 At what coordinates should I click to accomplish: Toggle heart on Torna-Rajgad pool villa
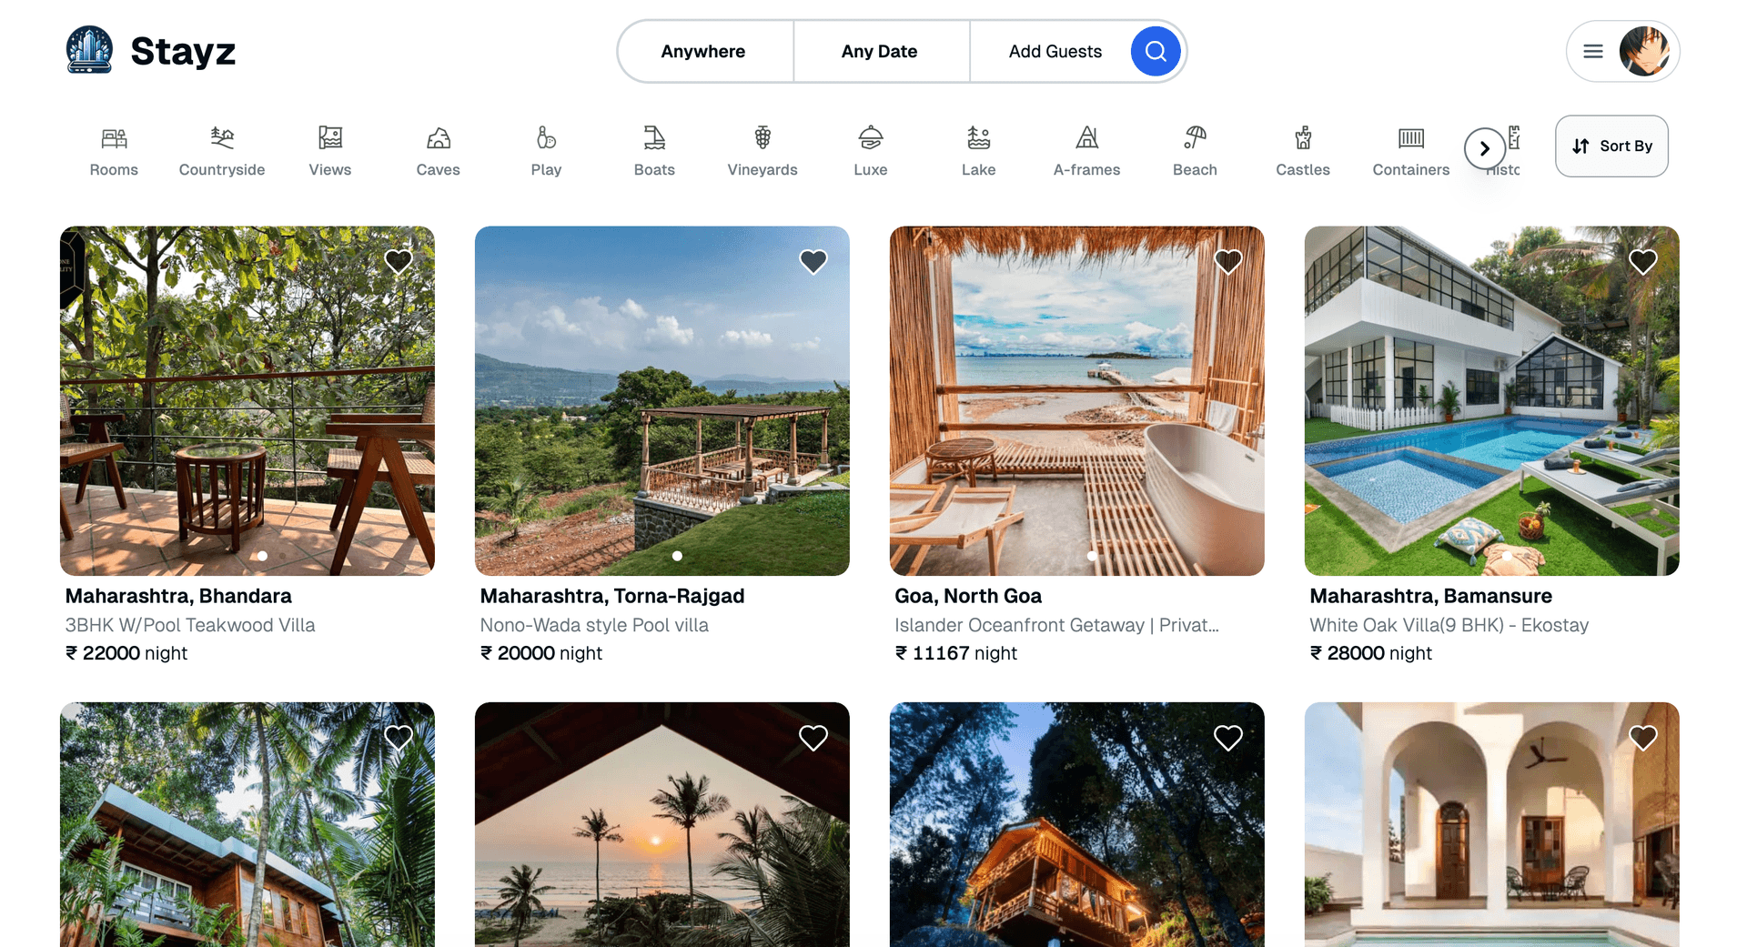[813, 262]
